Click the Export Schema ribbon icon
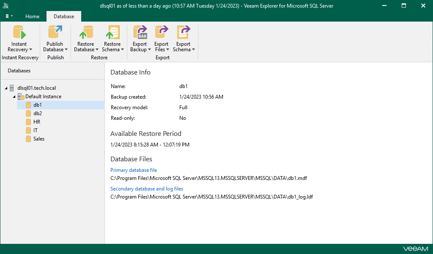Image resolution: width=433 pixels, height=254 pixels. tap(184, 32)
